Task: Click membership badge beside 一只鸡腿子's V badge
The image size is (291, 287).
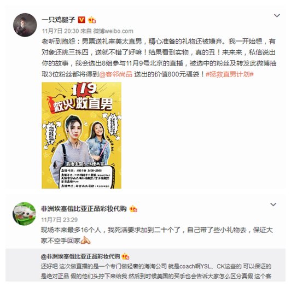Action: tap(92, 20)
